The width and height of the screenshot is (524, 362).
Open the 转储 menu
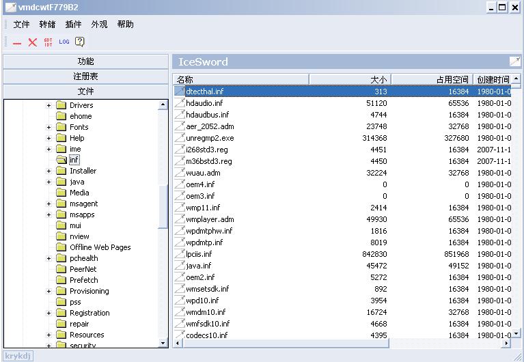pos(47,25)
